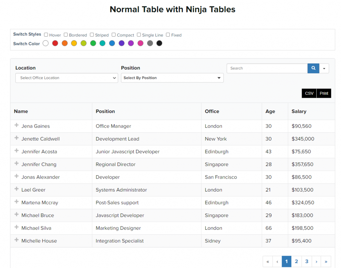The height and width of the screenshot is (268, 341).
Task: Pick the gray color swatch
Action: [150, 43]
